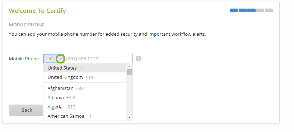Click scrollbar down arrow in country list

(x=129, y=117)
